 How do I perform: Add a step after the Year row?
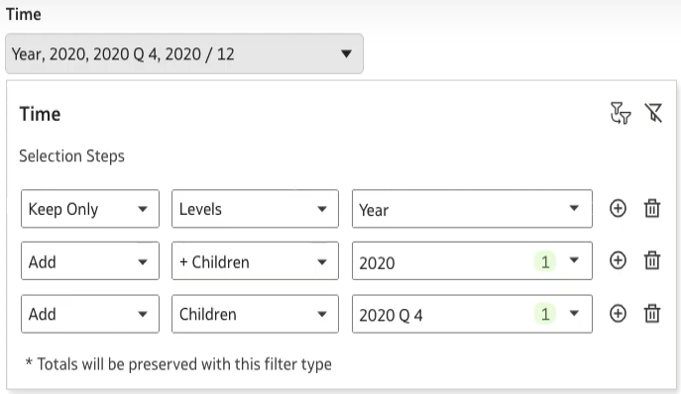point(618,208)
